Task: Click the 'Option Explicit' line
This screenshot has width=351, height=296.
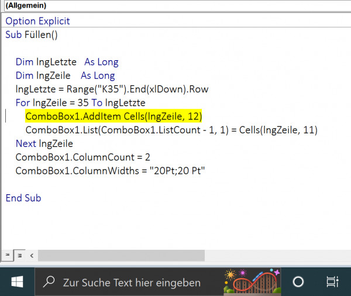Action: pos(37,21)
